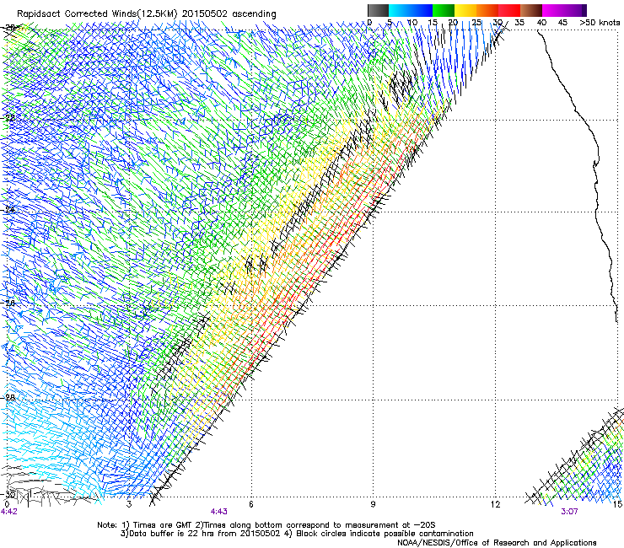Viewport: 624px width, 548px height.
Task: Click the longitude label '12' on bottom axis
Action: pyautogui.click(x=495, y=504)
